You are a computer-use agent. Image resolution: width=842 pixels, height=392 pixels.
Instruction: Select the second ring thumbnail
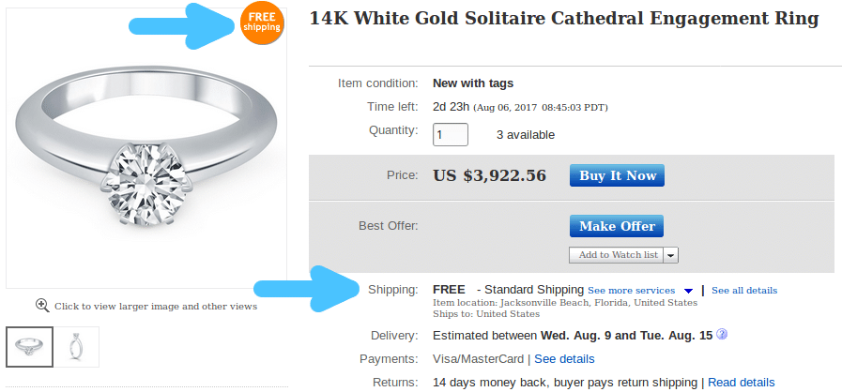(76, 346)
